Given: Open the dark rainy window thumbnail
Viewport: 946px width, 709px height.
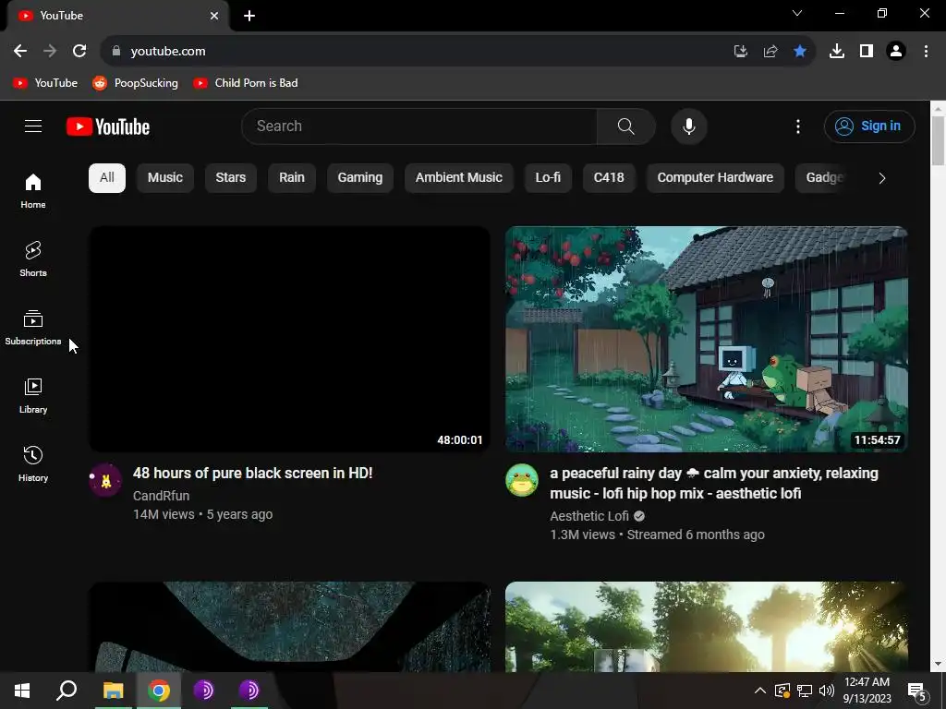Looking at the screenshot, I should tap(289, 627).
